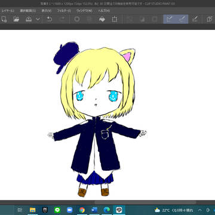
Task: Open the ヘルプ(H) Help menu
Action: [103, 11]
